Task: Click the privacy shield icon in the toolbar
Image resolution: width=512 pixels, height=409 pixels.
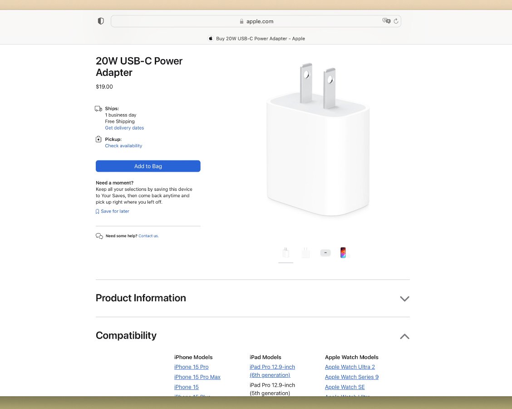Action: pyautogui.click(x=100, y=21)
